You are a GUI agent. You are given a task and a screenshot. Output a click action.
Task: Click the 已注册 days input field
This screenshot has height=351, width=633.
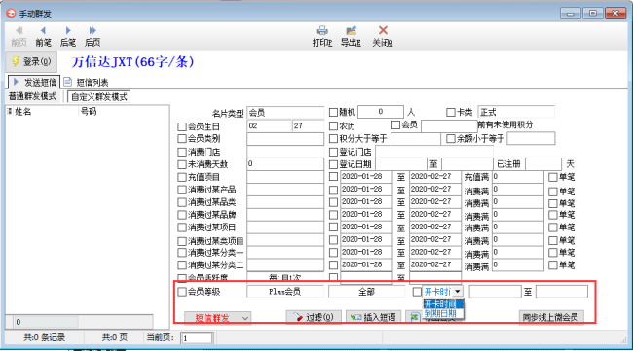click(x=543, y=164)
